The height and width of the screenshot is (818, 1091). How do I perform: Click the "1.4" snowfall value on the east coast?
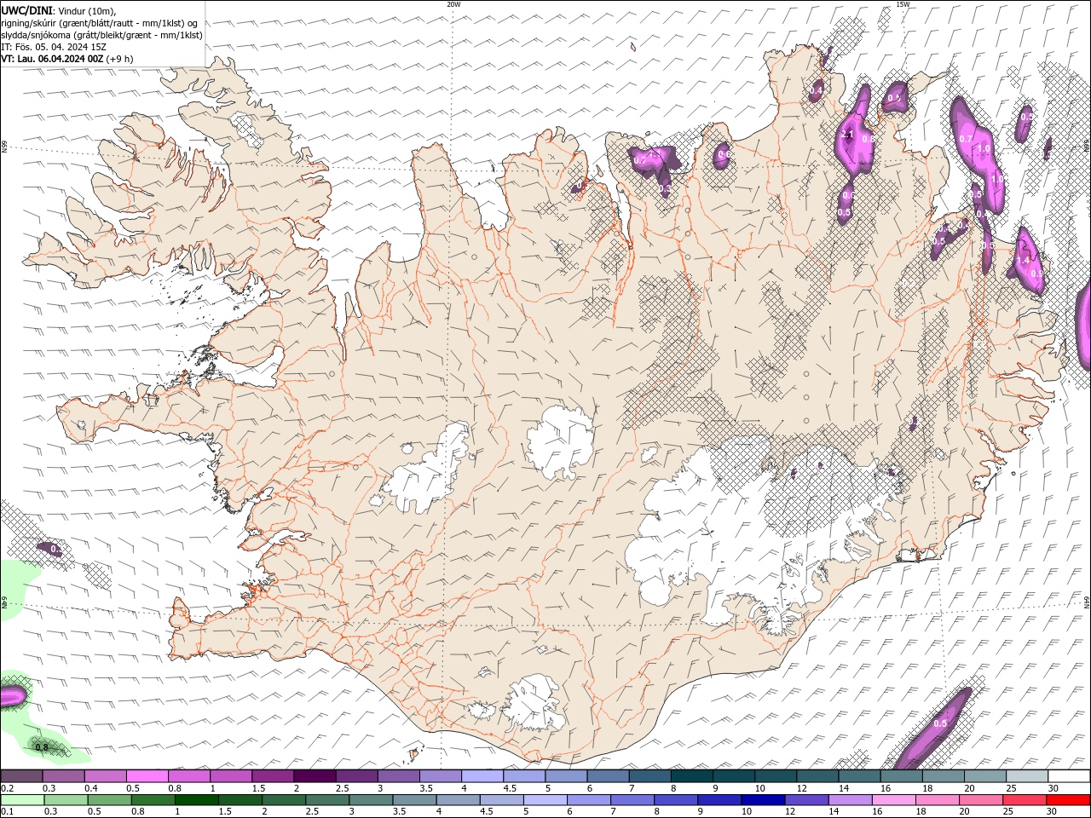click(x=1024, y=259)
